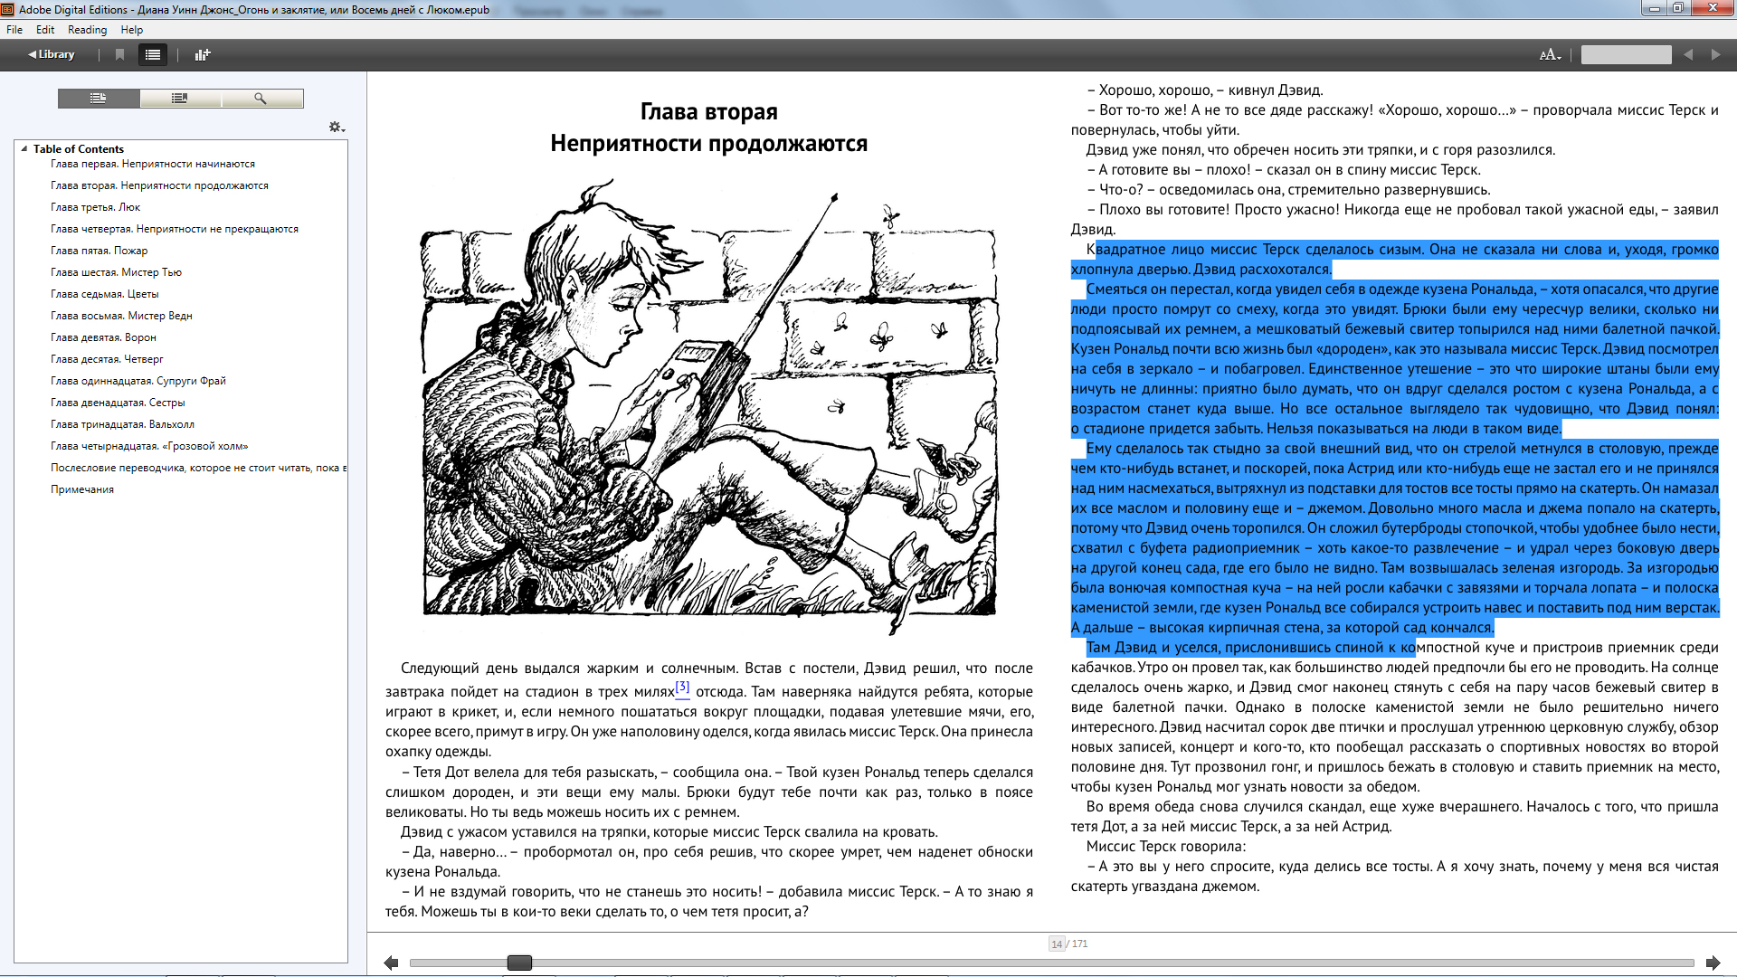This screenshot has width=1737, height=977.
Task: Switch to the Bookmarks panel tab
Action: (x=180, y=98)
